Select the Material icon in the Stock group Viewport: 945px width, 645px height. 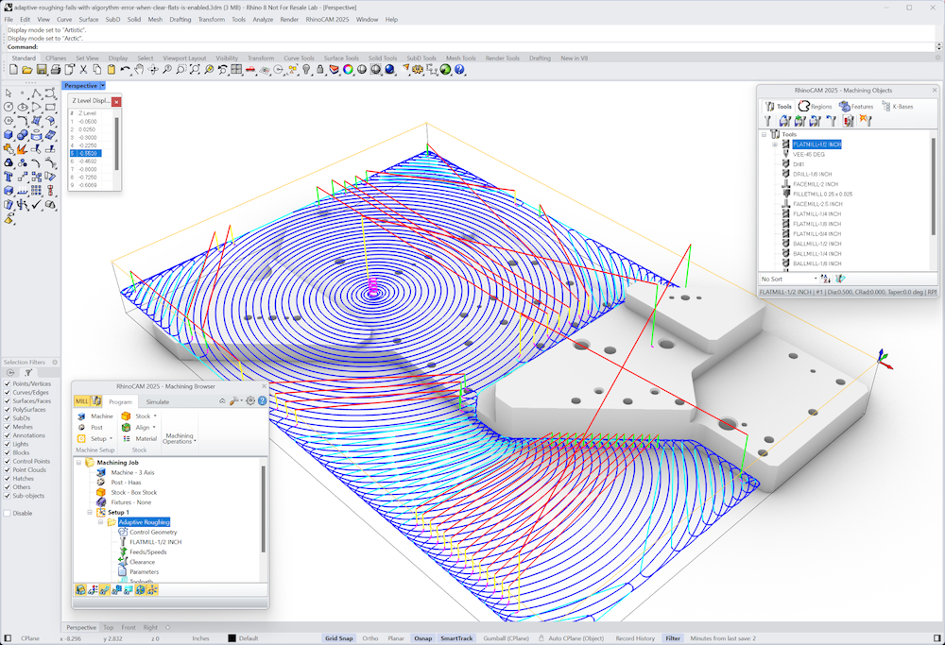click(x=126, y=439)
